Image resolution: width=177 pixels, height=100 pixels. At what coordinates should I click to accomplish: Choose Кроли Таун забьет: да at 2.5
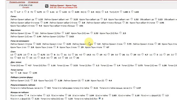[101, 19]
